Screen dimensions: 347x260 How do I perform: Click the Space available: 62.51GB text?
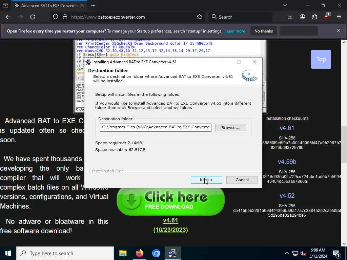click(120, 150)
